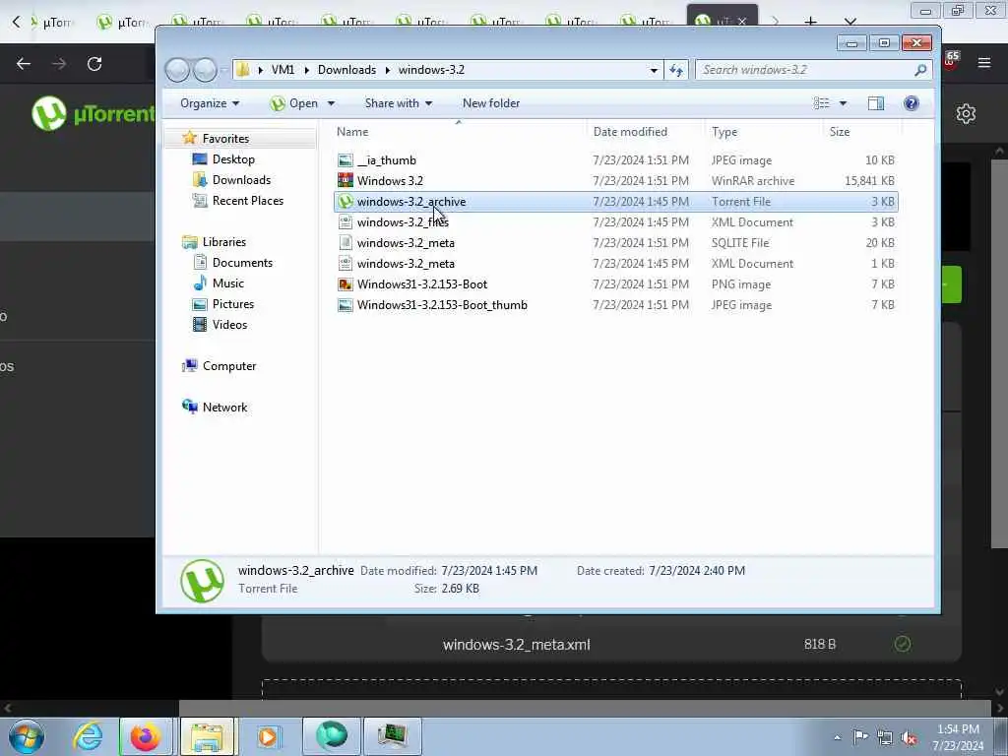Open Windows Explorer taskbar button
Viewport: 1008px width, 756px height.
tap(207, 736)
